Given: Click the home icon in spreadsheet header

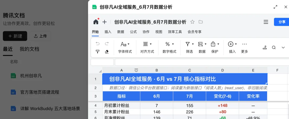Looking at the screenshot, I should pyautogui.click(x=96, y=22).
